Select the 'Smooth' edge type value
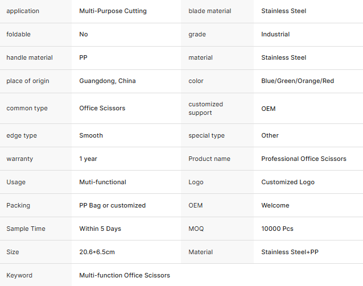Viewport: 363px width, 286px height. (x=91, y=135)
